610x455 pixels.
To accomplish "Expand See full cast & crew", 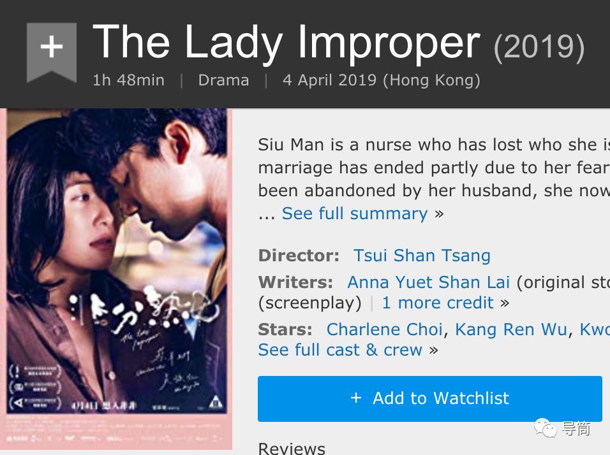I will click(340, 350).
